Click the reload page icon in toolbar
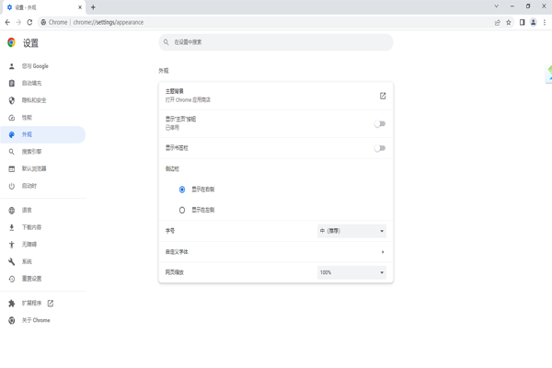552x368 pixels. (x=29, y=22)
